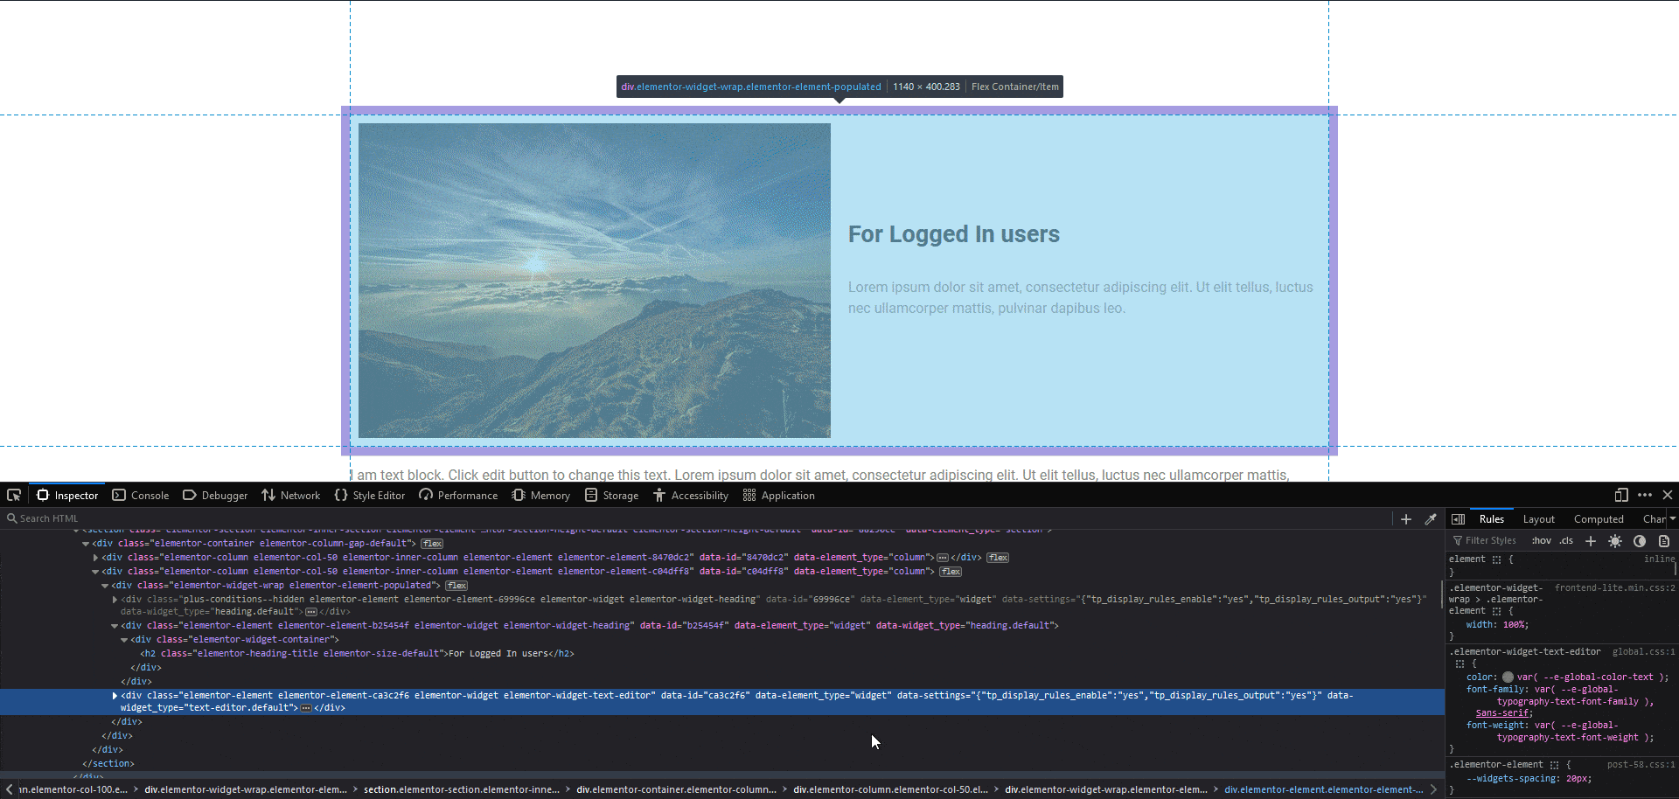Select the div.elementor-column.elementor-col-50 breadcrumb
Viewport: 1679px width, 799px height.
point(890,789)
